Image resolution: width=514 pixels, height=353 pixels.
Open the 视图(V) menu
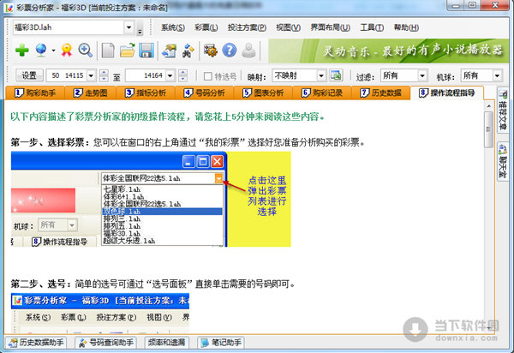[288, 27]
